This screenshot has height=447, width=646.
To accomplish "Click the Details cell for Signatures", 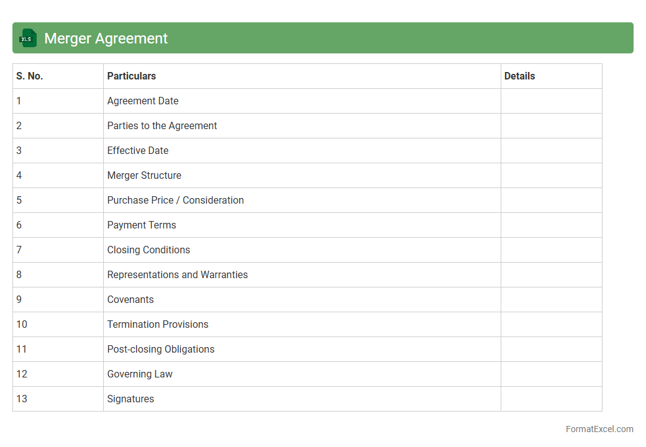I will 551,399.
